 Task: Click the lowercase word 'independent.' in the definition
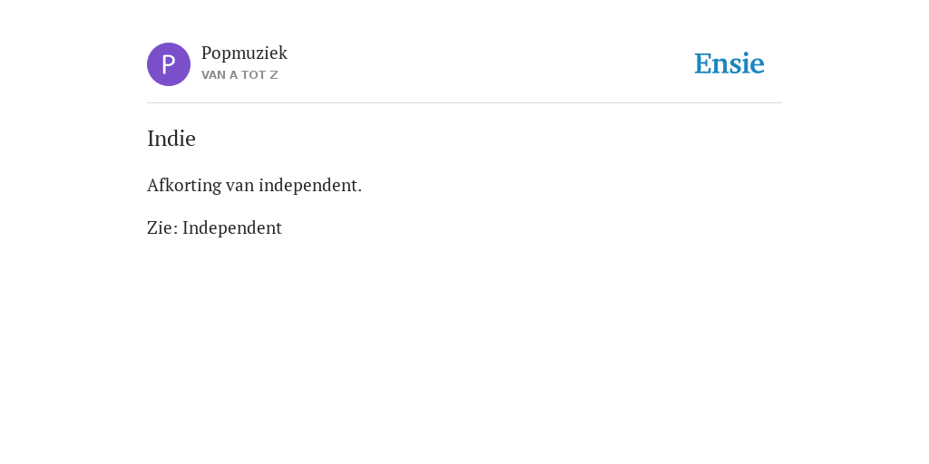tap(310, 185)
